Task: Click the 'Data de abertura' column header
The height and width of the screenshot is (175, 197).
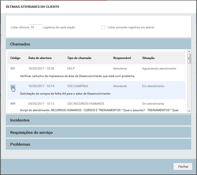Action: click(40, 58)
